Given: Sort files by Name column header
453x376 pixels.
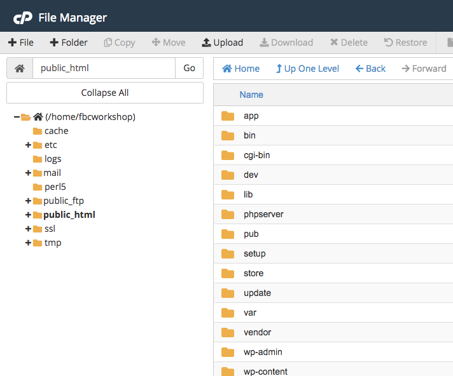Looking at the screenshot, I should (x=251, y=95).
